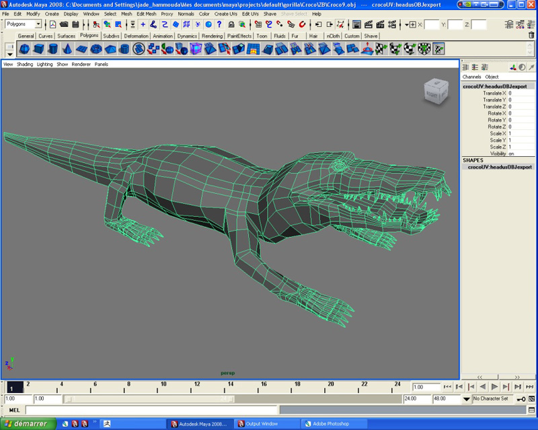Select the Visibility channel label
The height and width of the screenshot is (430, 538).
point(498,153)
